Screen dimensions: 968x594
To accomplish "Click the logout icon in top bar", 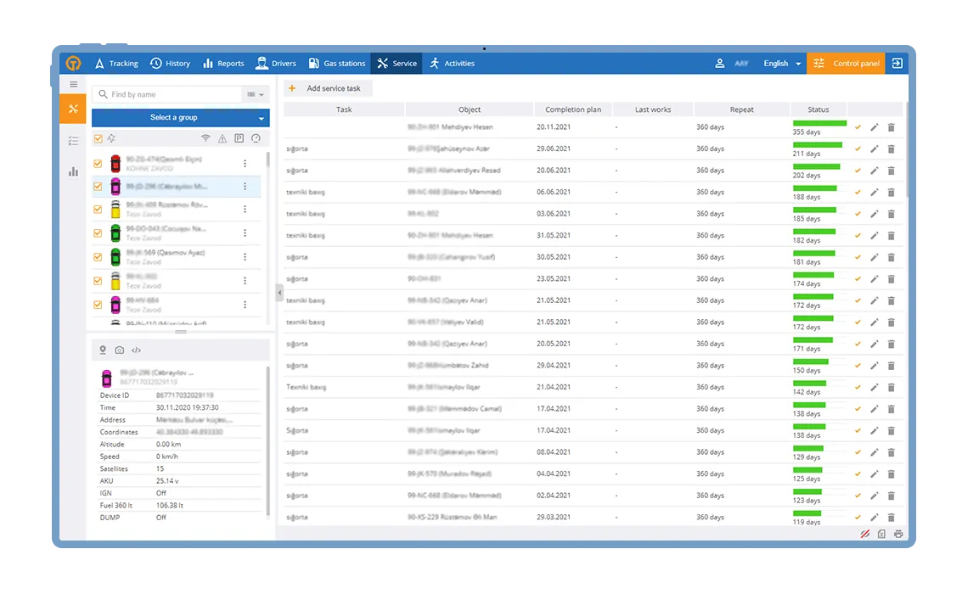I will 897,64.
